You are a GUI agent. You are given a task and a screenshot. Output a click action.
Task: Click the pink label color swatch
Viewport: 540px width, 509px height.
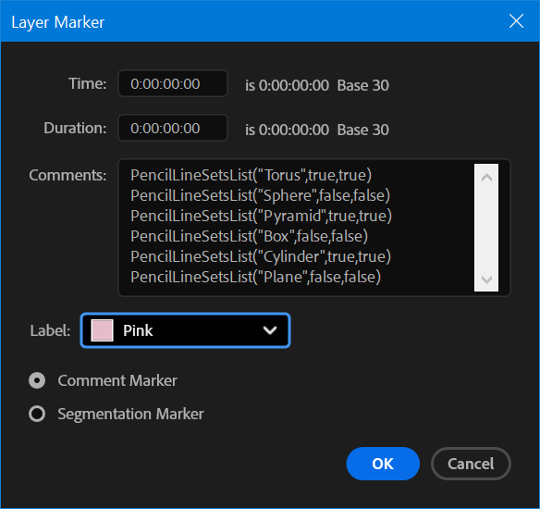tap(102, 330)
